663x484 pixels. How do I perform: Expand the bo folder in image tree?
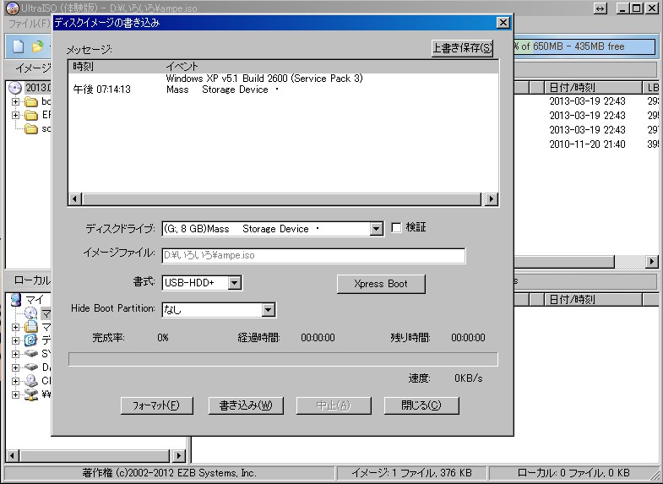(16, 101)
